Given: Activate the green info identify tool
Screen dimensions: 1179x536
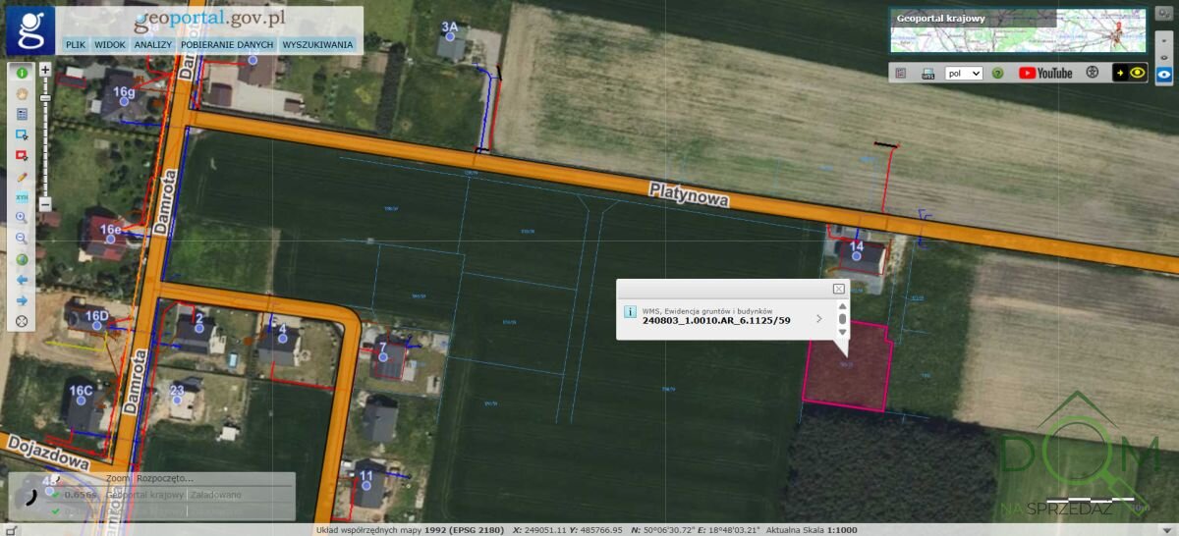Looking at the screenshot, I should [22, 73].
